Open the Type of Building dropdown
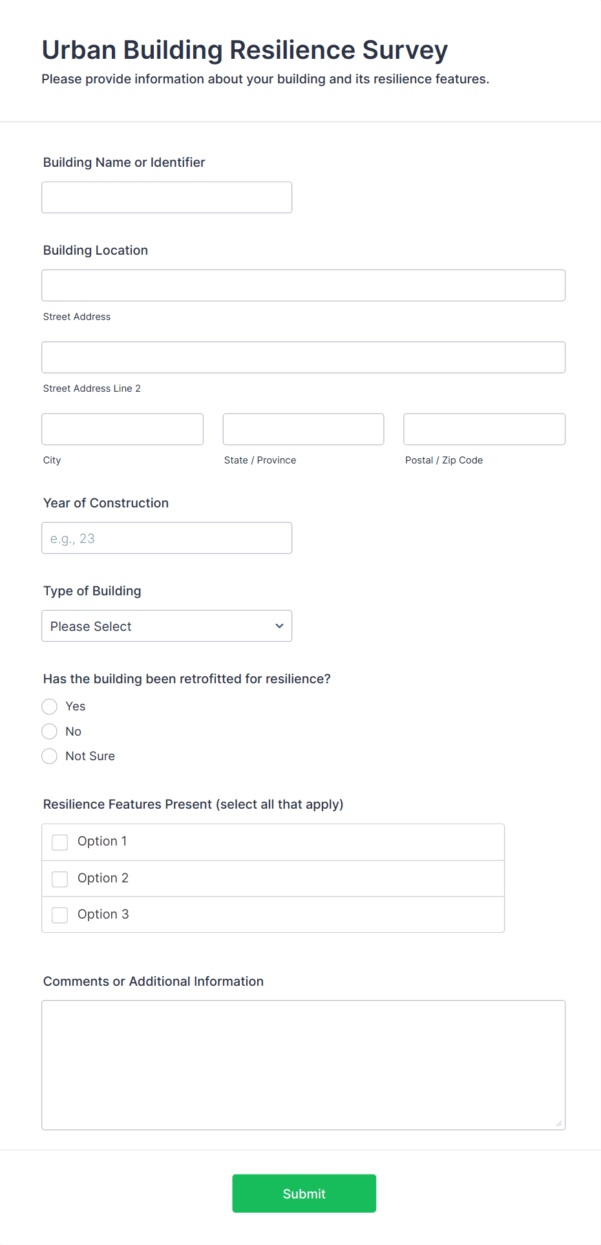Image resolution: width=601 pixels, height=1245 pixels. (x=155, y=626)
